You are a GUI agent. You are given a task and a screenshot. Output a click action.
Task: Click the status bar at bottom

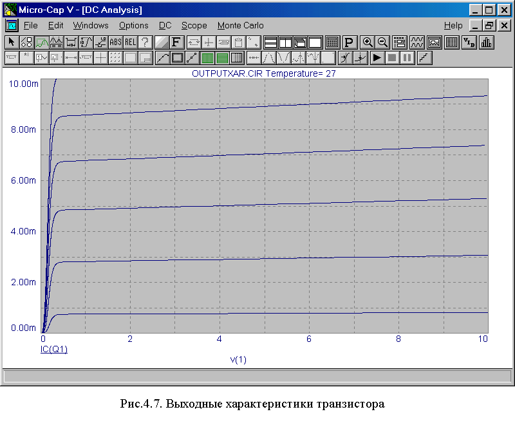coord(257,376)
